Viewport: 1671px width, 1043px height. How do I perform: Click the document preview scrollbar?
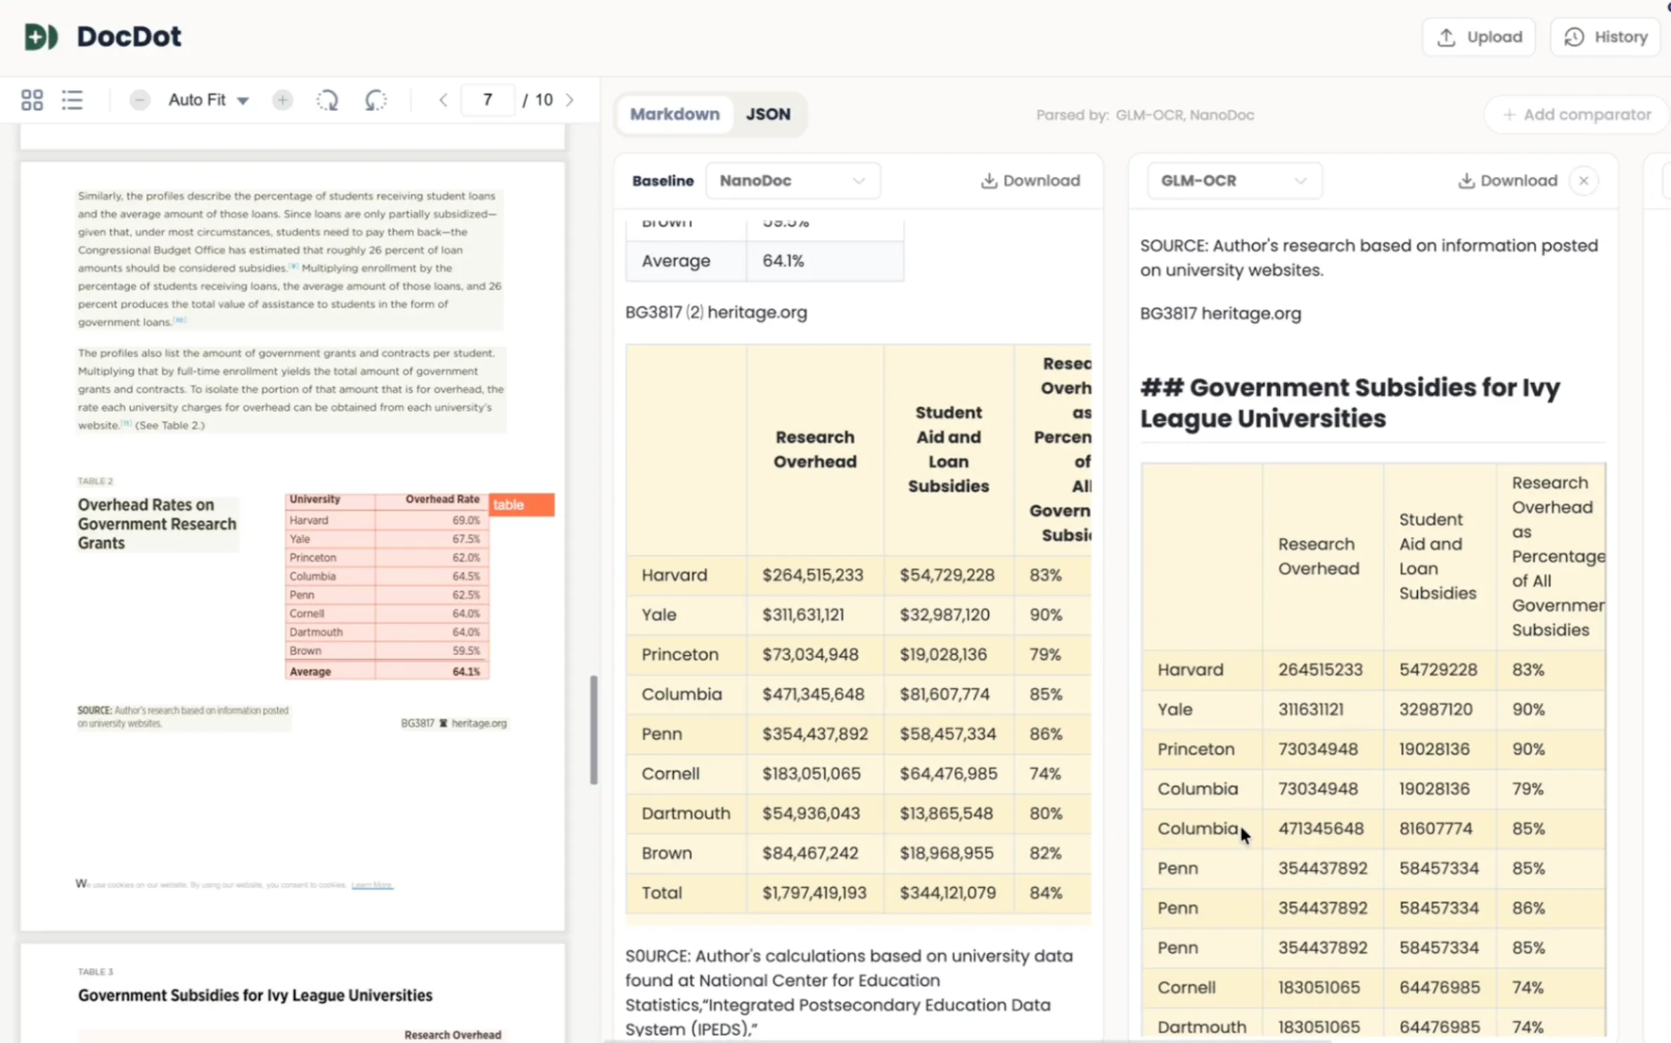594,730
